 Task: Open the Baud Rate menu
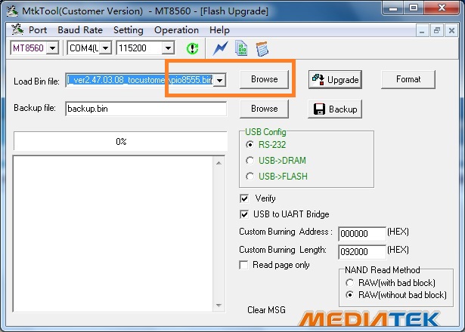79,30
